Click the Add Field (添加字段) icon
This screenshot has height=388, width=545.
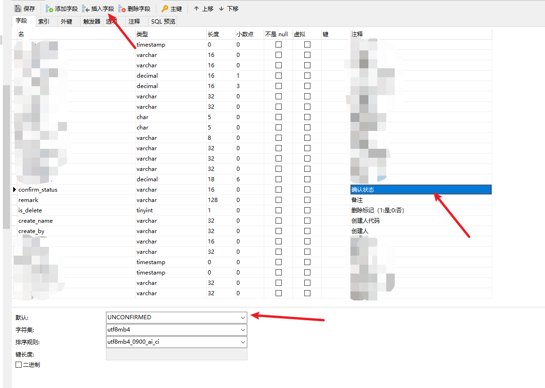49,8
